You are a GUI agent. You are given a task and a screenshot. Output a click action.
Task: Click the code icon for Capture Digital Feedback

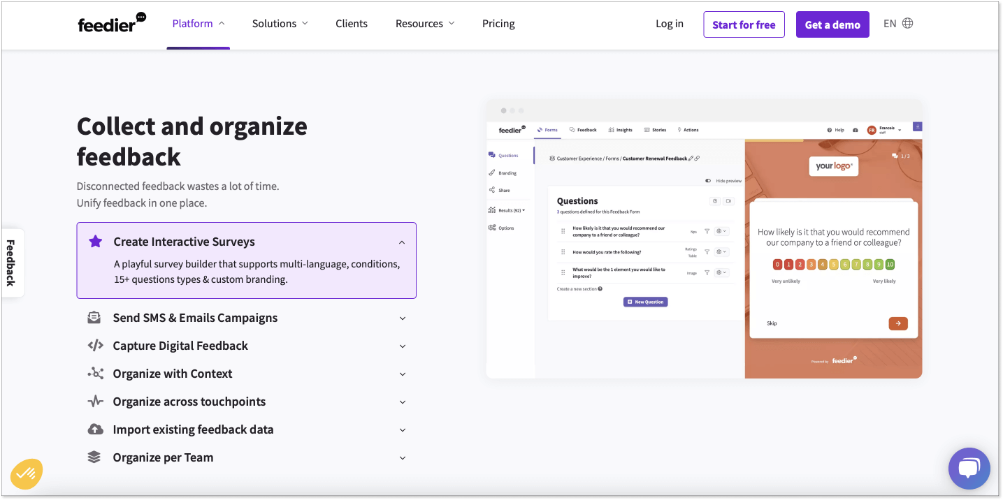pos(95,346)
